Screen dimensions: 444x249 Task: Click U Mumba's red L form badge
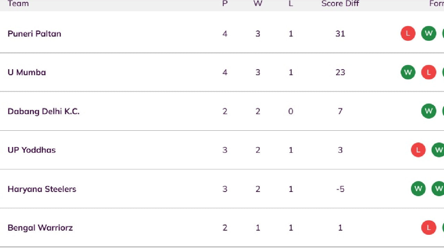429,72
